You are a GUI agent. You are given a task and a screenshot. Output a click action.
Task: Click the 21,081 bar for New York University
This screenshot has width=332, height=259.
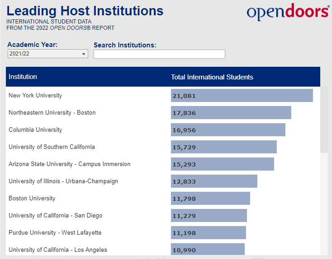pyautogui.click(x=242, y=96)
